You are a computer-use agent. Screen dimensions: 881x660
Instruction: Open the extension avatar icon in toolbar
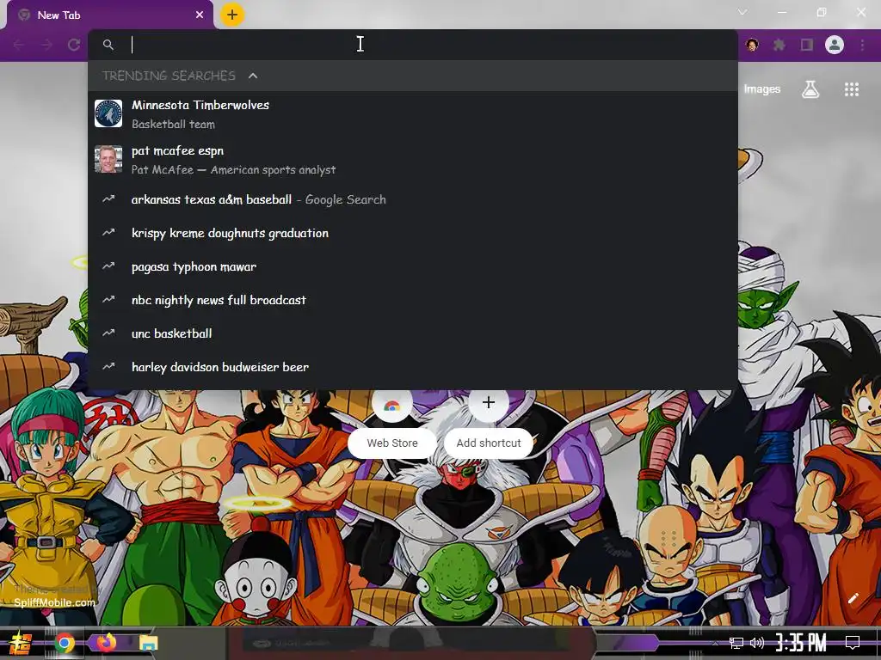(x=752, y=45)
